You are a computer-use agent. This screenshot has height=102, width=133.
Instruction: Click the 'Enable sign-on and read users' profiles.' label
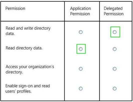tap(28, 89)
